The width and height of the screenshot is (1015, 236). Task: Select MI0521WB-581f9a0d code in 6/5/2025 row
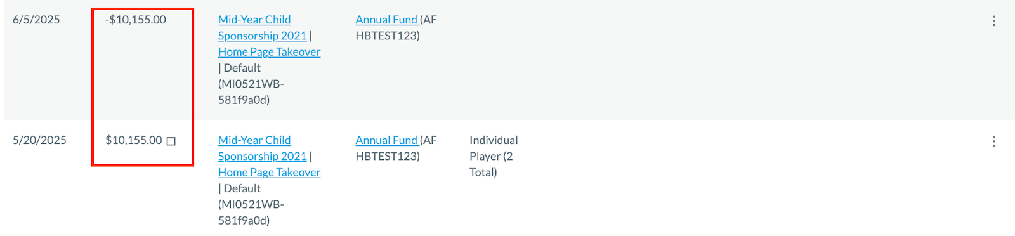tap(251, 92)
